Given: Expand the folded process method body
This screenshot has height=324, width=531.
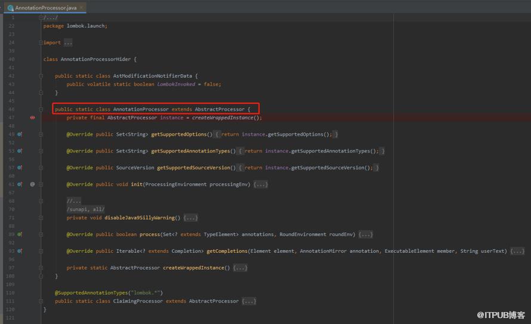Looking at the screenshot, I should 366,234.
